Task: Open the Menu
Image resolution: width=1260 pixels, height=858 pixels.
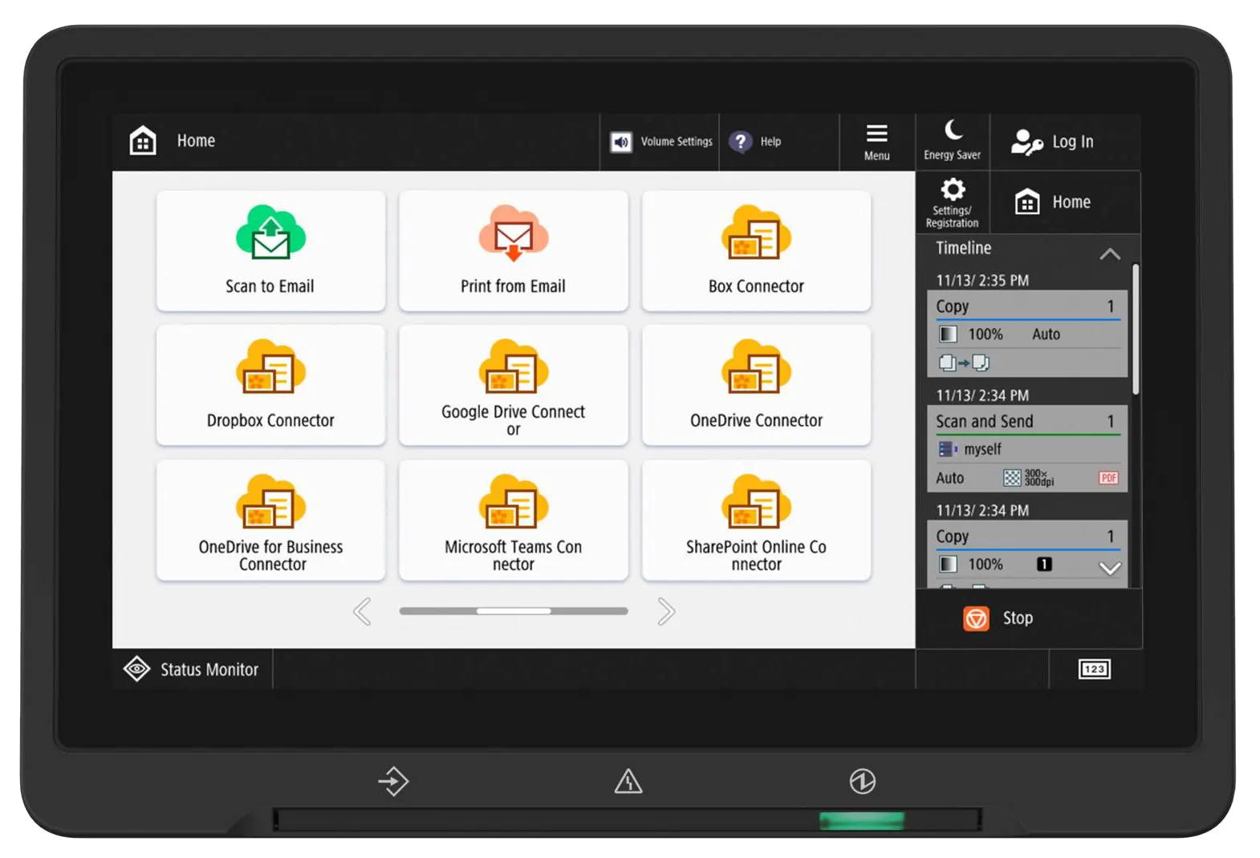Action: 877,142
